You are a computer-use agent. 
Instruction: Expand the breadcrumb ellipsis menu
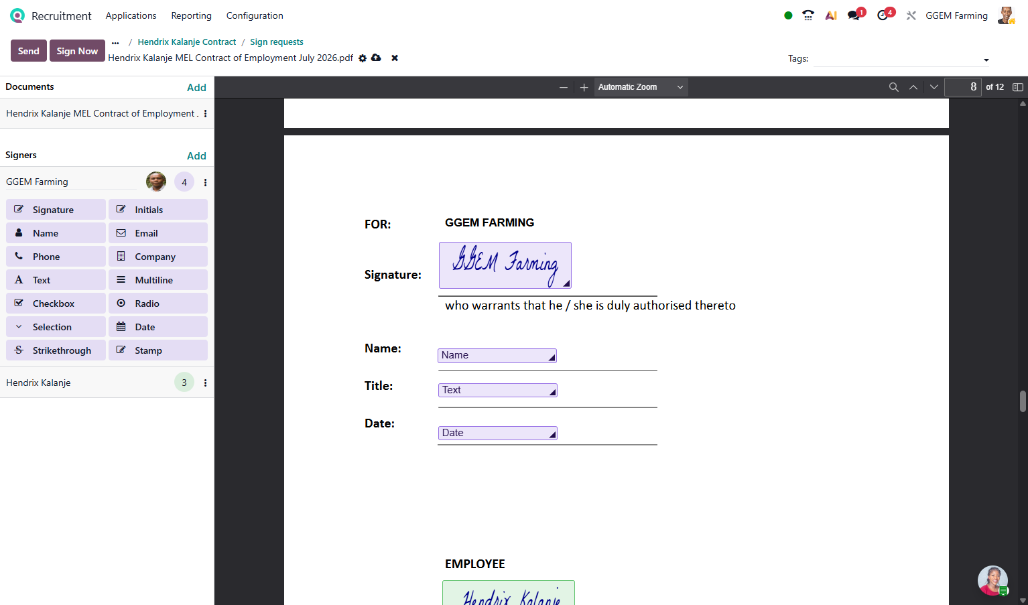(115, 42)
